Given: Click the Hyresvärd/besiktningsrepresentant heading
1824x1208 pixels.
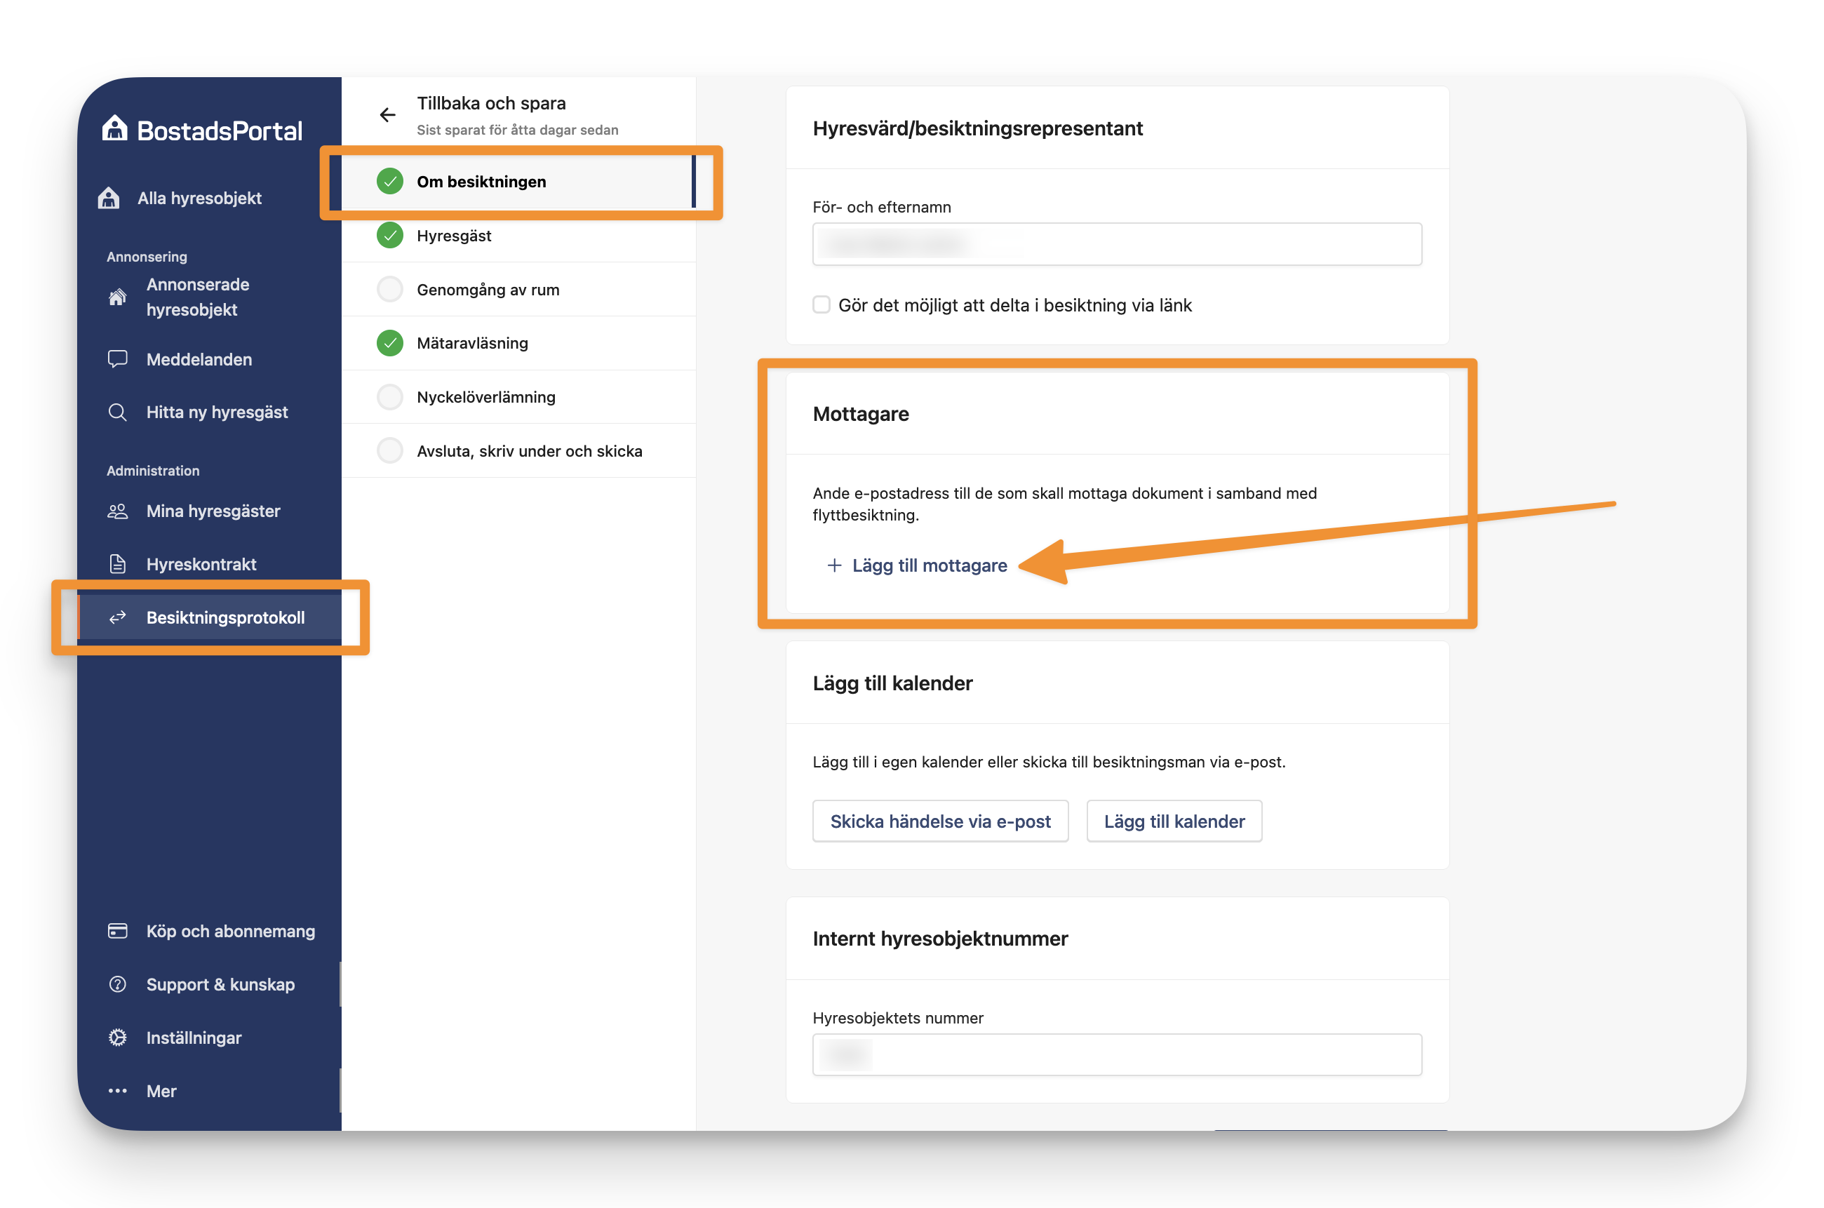Looking at the screenshot, I should pyautogui.click(x=977, y=128).
